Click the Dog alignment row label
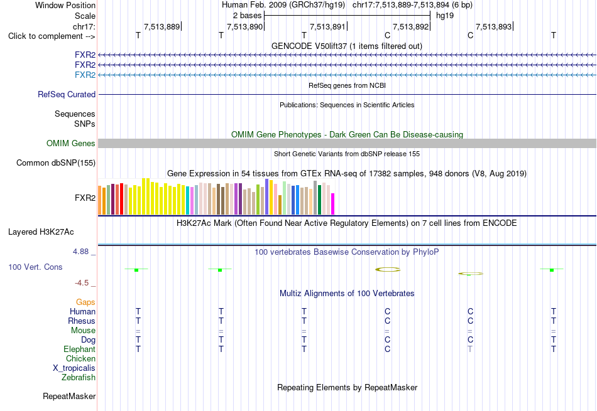 click(x=89, y=340)
